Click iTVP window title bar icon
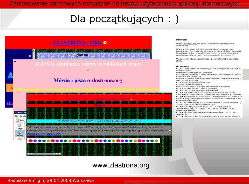 coord(16,112)
